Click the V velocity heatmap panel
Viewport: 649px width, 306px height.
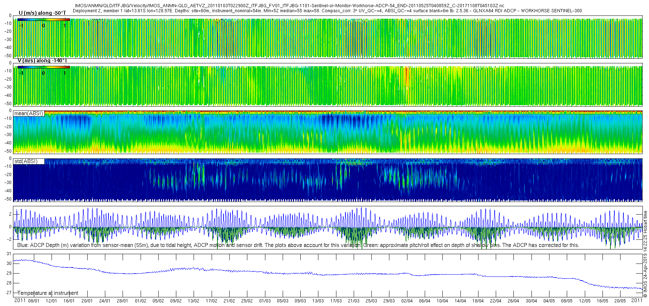(328, 85)
